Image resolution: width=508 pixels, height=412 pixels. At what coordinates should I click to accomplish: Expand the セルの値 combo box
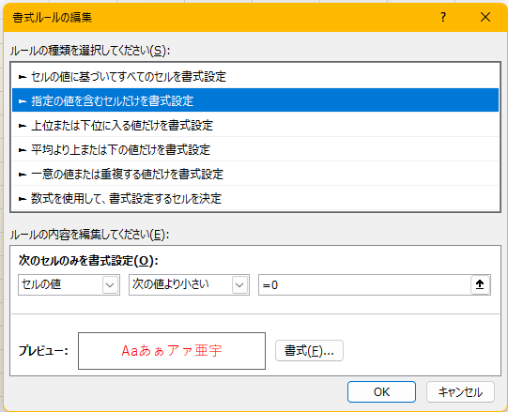coord(69,285)
